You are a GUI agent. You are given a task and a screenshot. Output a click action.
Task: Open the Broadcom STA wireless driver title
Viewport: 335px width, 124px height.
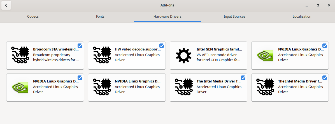click(x=56, y=49)
